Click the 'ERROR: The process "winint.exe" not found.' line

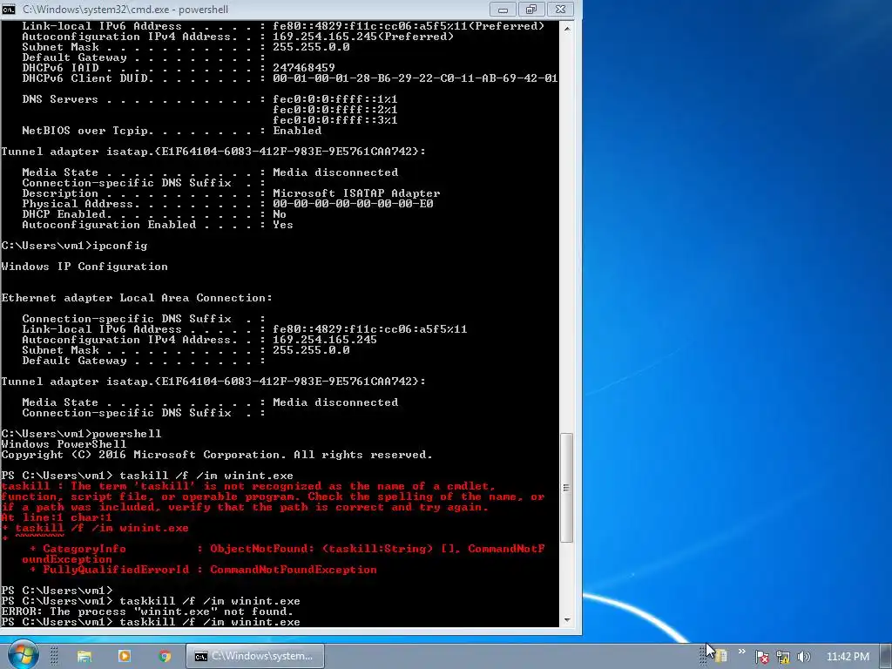147,612
